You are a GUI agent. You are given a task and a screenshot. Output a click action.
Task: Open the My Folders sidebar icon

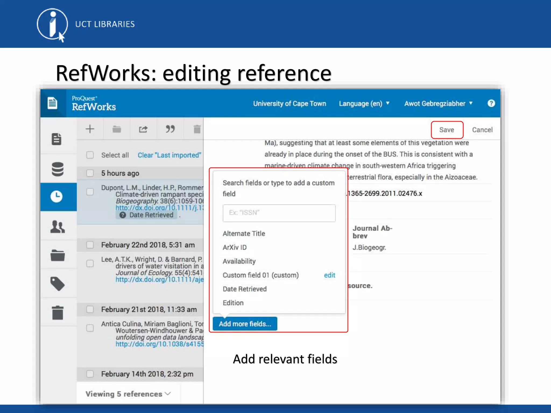pos(58,255)
